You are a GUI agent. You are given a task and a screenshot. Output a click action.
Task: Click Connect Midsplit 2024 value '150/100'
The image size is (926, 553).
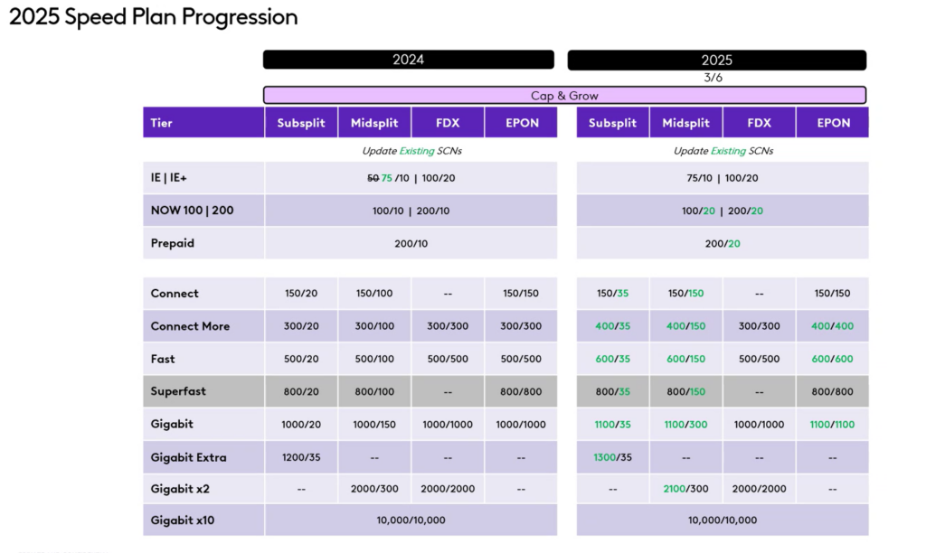[x=374, y=294]
